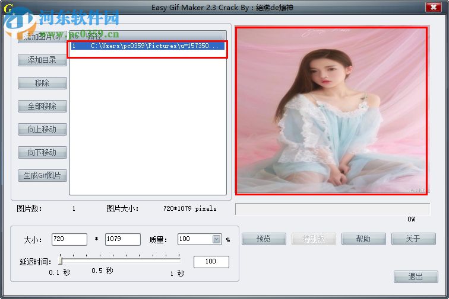This screenshot has height=299, width=449.
Task: Click the 延迟时间 delay slider handle
Action: (x=61, y=261)
